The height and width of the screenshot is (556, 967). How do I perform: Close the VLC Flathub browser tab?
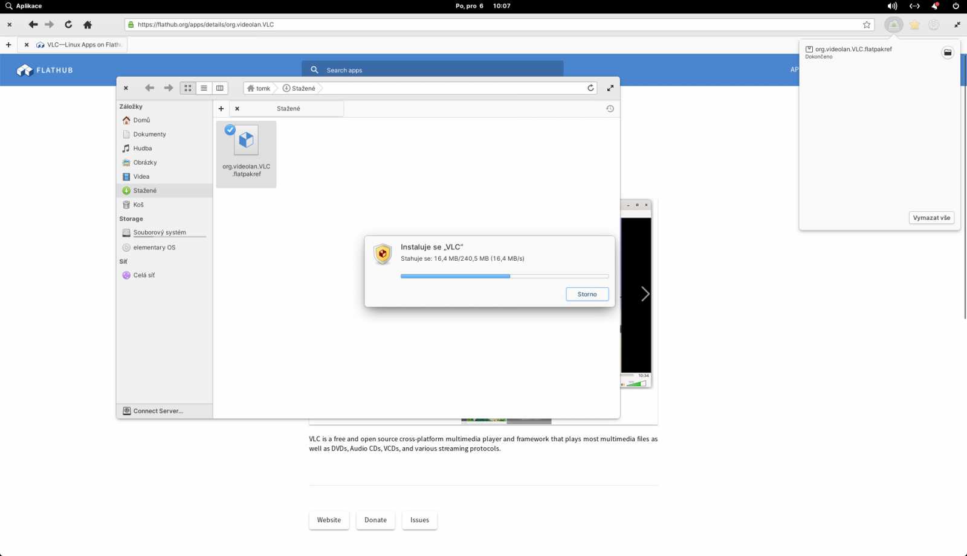click(x=27, y=45)
